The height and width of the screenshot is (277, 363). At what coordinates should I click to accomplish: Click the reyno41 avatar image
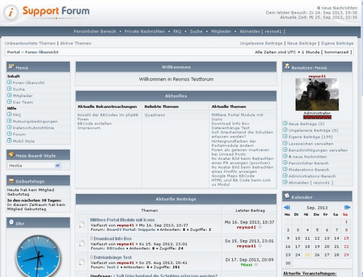click(317, 94)
